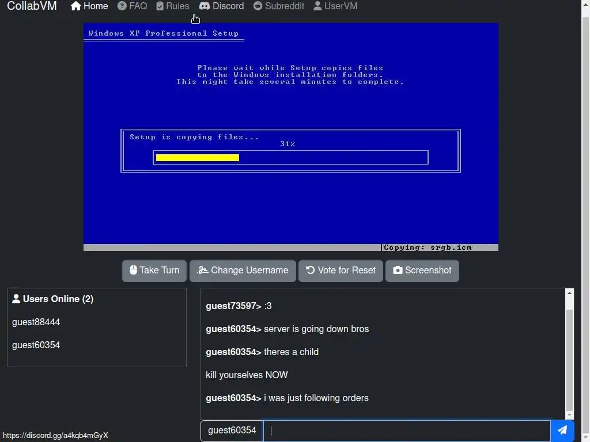
Task: Focus the chat message input field
Action: [x=407, y=430]
